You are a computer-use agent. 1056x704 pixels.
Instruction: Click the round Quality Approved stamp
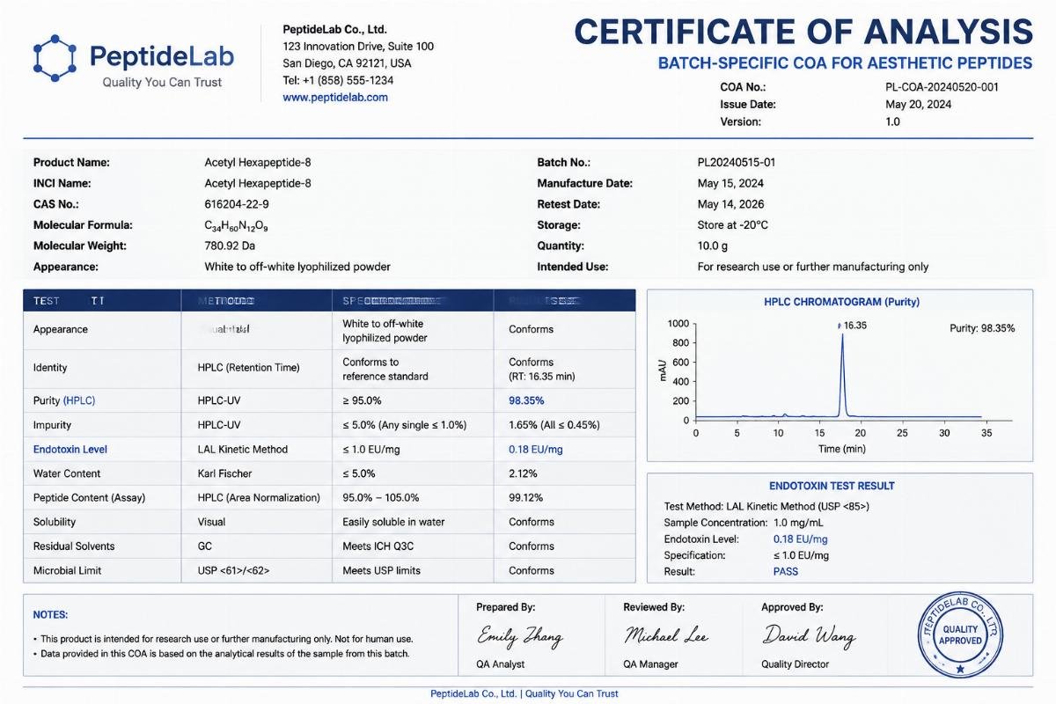point(960,634)
